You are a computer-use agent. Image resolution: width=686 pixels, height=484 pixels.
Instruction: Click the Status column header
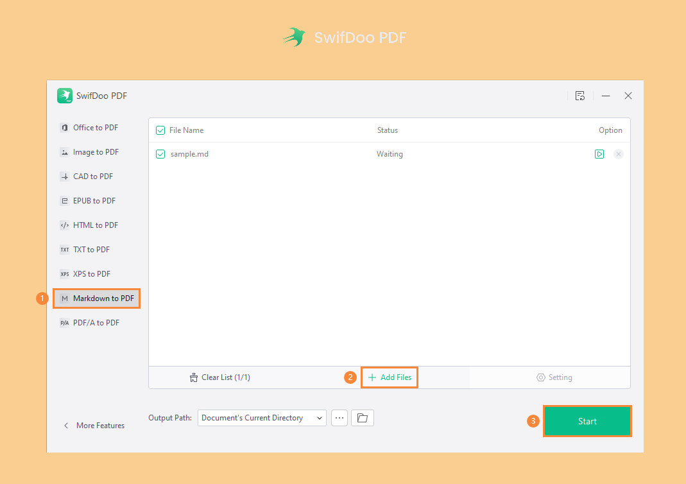(388, 130)
